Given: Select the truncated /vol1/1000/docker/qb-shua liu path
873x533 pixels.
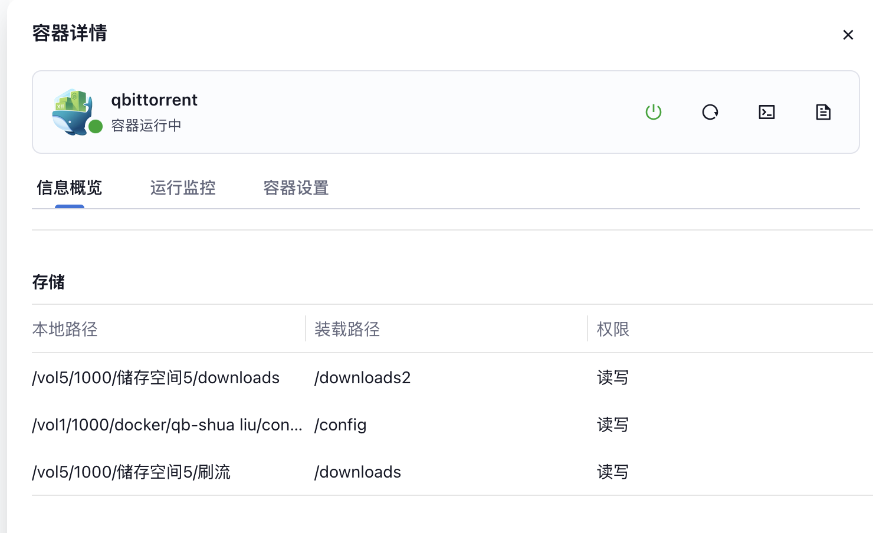Looking at the screenshot, I should [167, 425].
